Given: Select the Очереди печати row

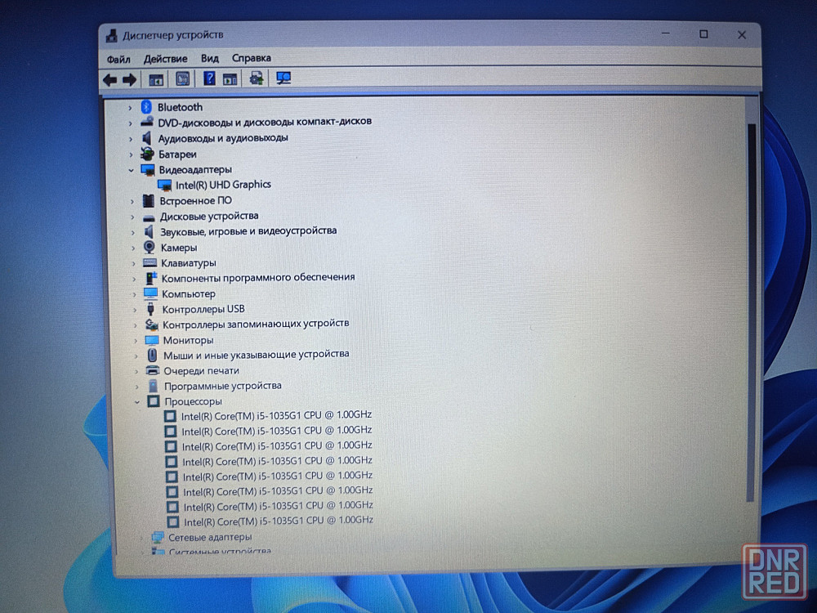Looking at the screenshot, I should [x=201, y=370].
